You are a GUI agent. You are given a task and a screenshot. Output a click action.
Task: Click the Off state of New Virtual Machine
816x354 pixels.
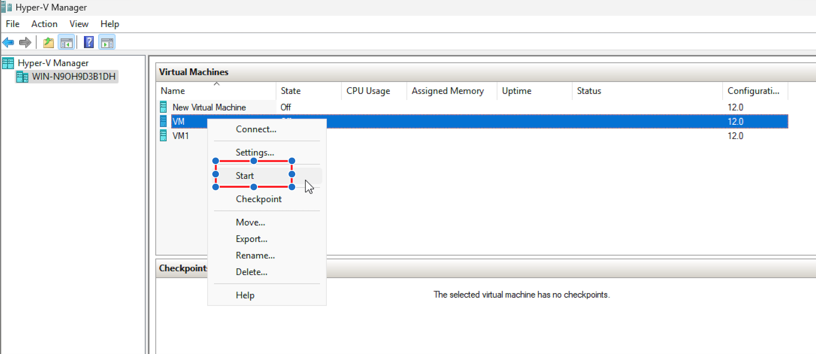click(x=286, y=107)
